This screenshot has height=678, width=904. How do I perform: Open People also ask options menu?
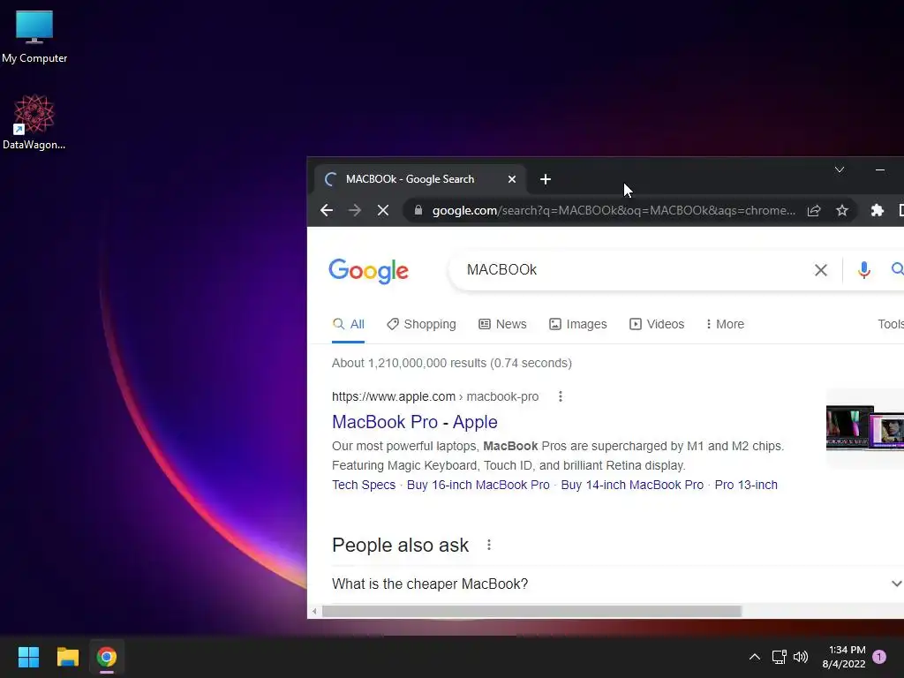(489, 545)
